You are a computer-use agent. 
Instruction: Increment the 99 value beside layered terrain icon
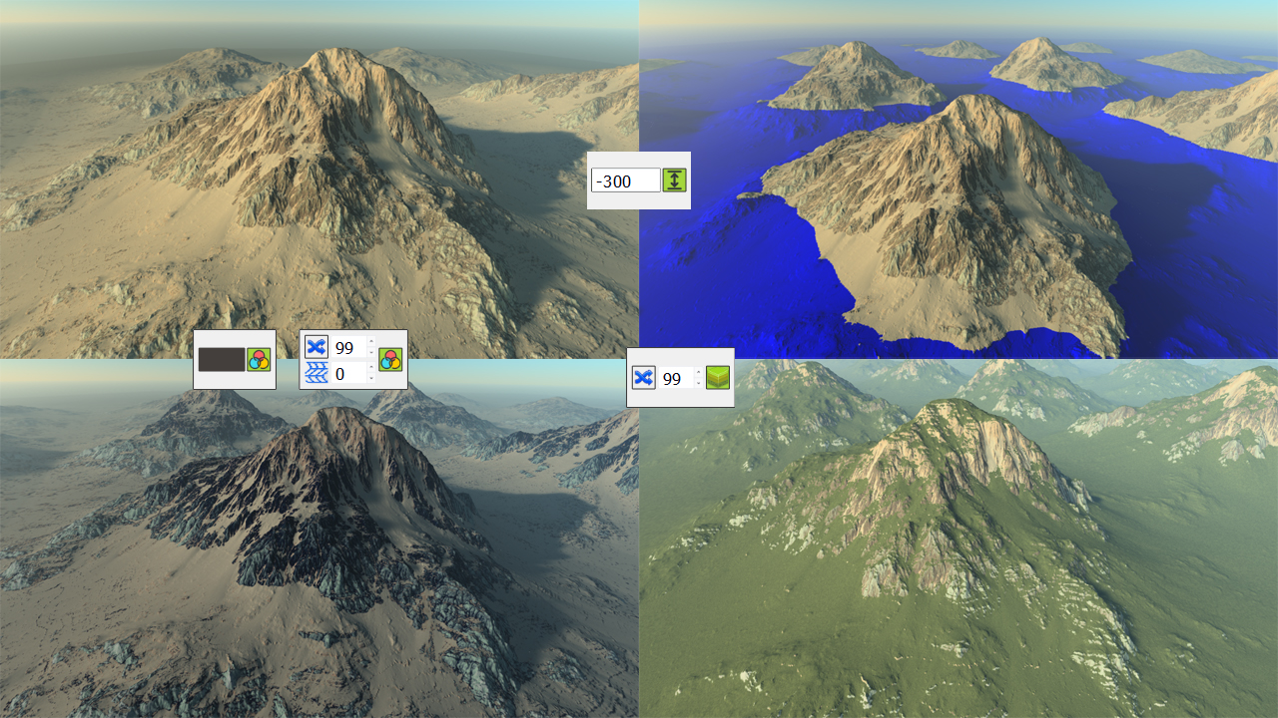[x=698, y=373]
